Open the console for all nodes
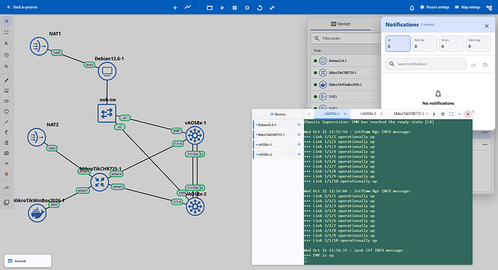The width and height of the screenshot is (498, 270). pyautogui.click(x=209, y=8)
